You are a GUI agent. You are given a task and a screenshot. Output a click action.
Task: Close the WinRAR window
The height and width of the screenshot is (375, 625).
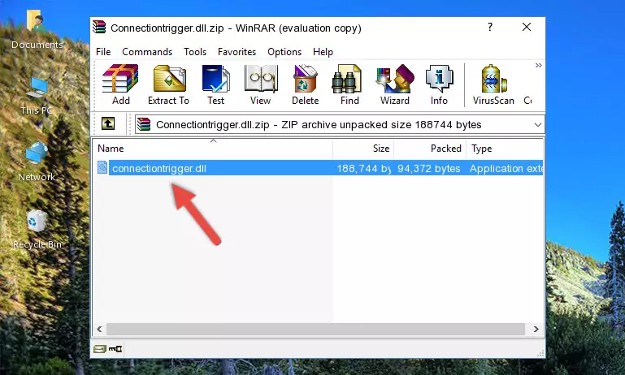(527, 27)
